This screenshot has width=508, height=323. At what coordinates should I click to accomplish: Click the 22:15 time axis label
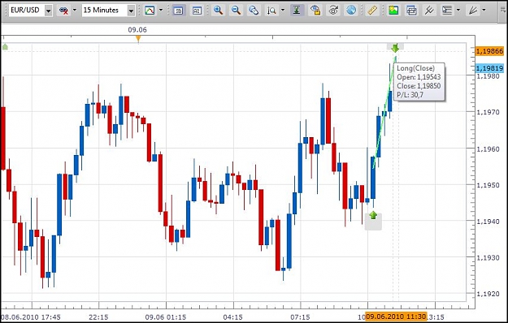pyautogui.click(x=98, y=317)
